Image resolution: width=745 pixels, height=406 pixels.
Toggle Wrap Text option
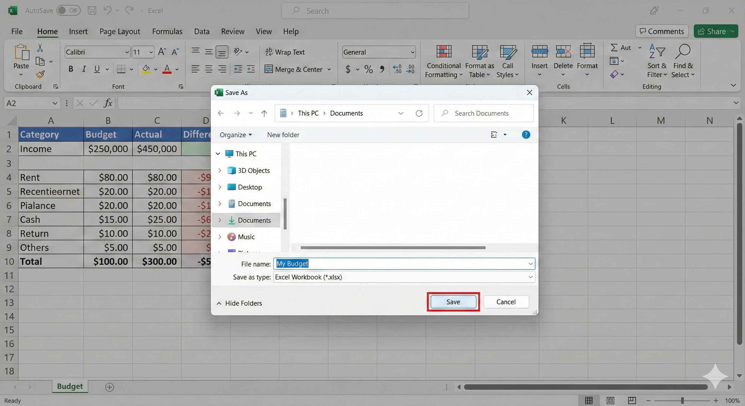pos(285,52)
